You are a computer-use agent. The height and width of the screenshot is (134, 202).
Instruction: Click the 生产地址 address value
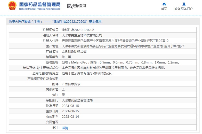(123, 46)
